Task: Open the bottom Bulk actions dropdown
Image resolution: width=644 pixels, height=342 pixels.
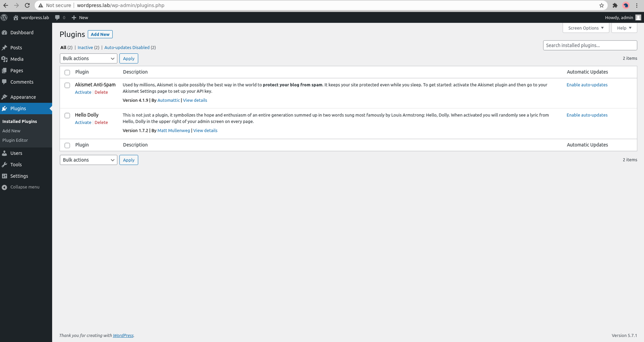Action: (89, 160)
